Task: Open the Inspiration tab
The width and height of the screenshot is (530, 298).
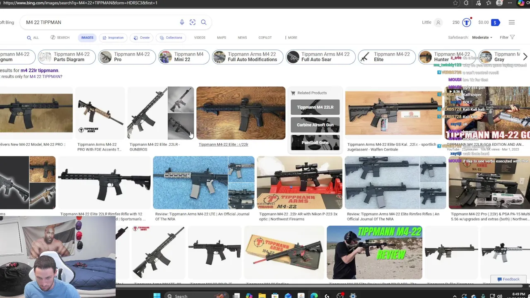Action: click(113, 38)
